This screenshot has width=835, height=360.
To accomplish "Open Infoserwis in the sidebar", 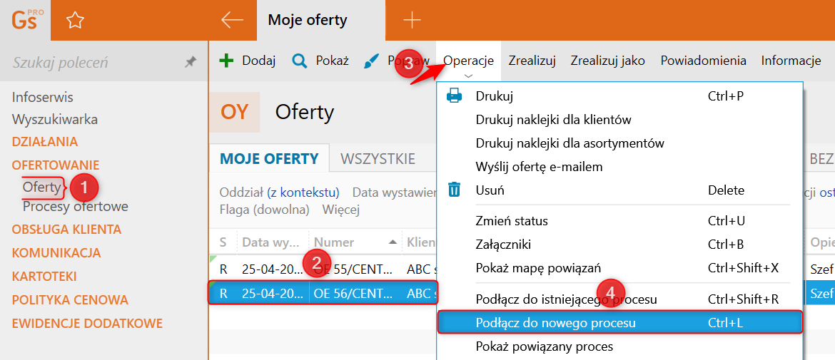I will click(x=43, y=98).
